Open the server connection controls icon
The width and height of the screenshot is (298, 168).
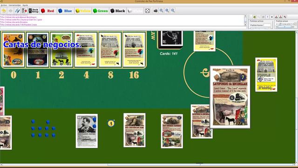[18, 11]
